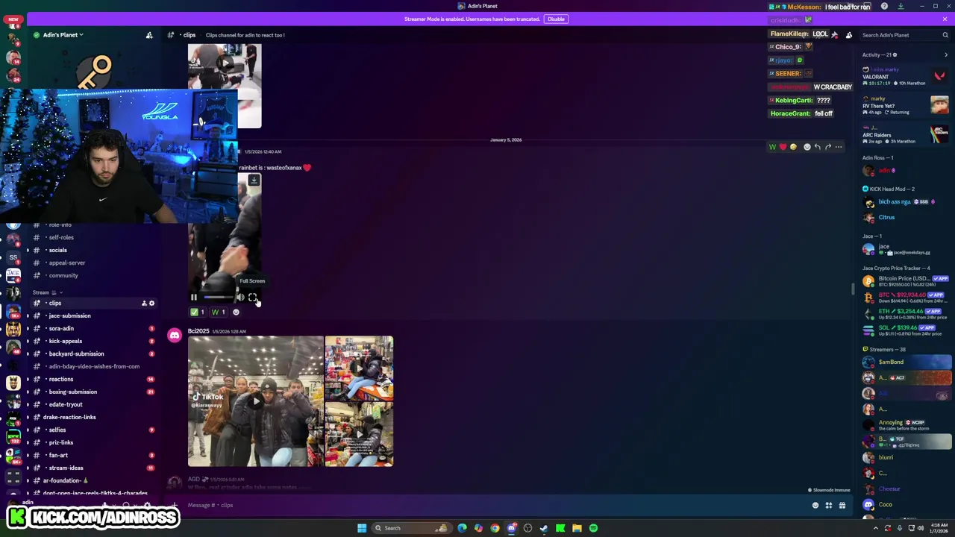
Task: Open the jace-submission channel
Action: pos(69,316)
